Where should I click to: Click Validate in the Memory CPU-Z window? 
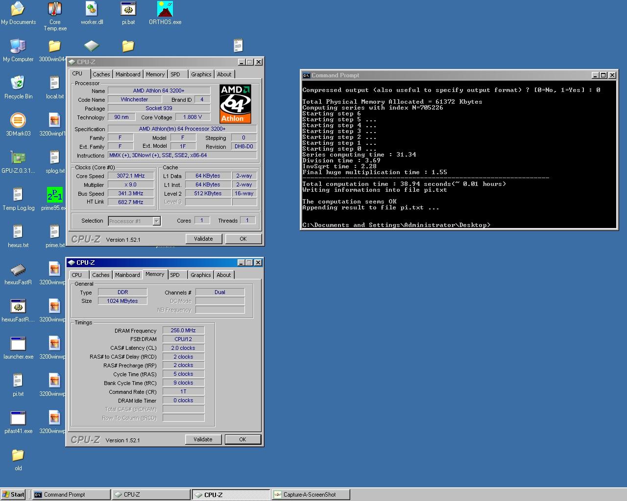click(x=203, y=439)
